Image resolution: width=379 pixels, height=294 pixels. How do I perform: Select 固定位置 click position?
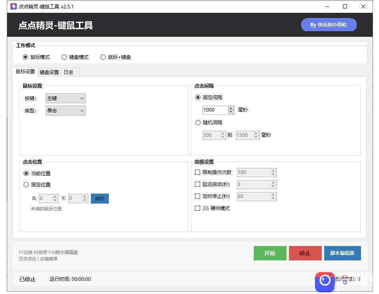(x=37, y=185)
